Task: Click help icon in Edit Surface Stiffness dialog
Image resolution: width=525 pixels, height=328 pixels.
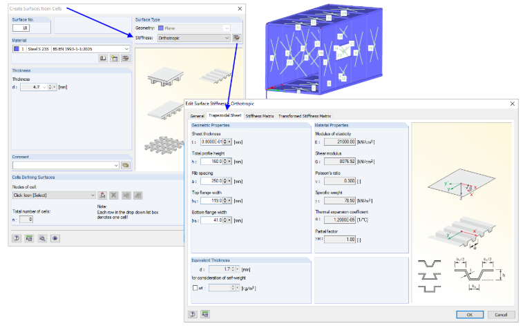Action: tap(193, 314)
